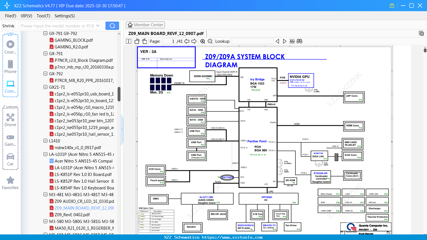Zoom in on the schematic

pyautogui.click(x=203, y=41)
